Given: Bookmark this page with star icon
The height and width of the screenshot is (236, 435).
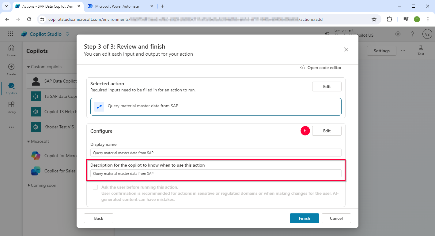Looking at the screenshot, I should click(x=374, y=19).
